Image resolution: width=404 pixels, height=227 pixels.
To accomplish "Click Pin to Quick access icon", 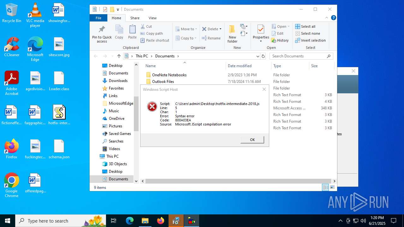I will [102, 34].
